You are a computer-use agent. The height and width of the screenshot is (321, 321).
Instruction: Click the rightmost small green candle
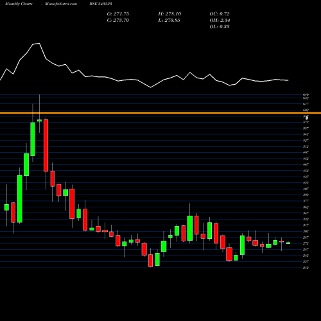pos(288,243)
